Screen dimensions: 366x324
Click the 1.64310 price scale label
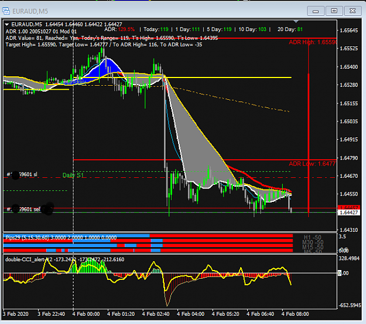tap(349, 230)
